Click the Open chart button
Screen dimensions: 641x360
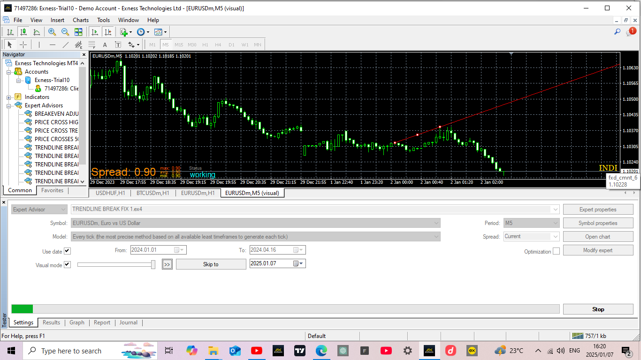[x=598, y=237]
